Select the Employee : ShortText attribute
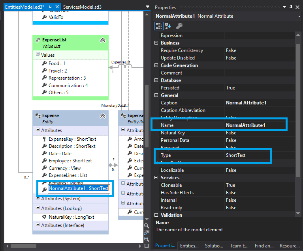Screen dimensions: 303x251 [70, 161]
